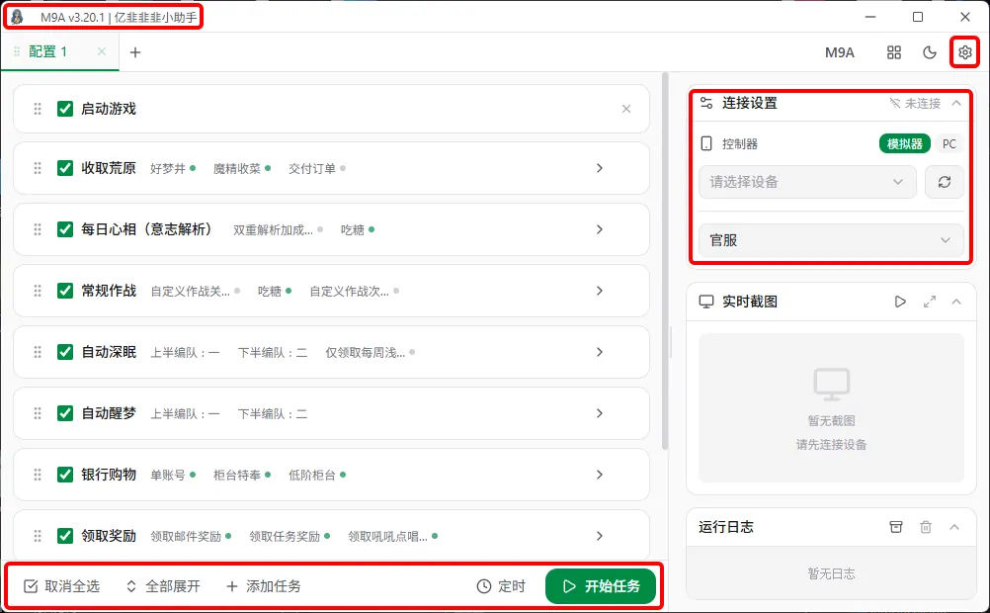Click the drag handle beside 启动游戏
The width and height of the screenshot is (990, 613).
tap(36, 110)
